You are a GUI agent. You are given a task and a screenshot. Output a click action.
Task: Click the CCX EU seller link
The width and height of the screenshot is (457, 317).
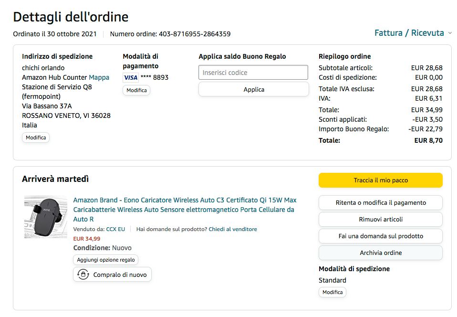(x=115, y=229)
